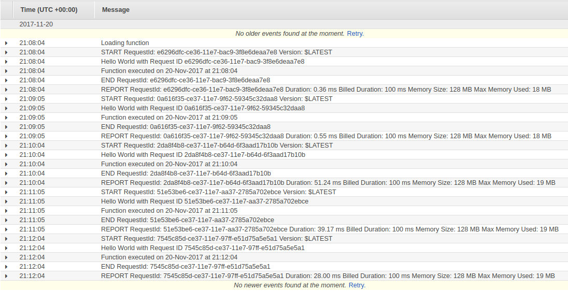568x291 pixels.
Task: Click 'Hello World with Request ID e6296dfc' message
Action: pos(203,62)
